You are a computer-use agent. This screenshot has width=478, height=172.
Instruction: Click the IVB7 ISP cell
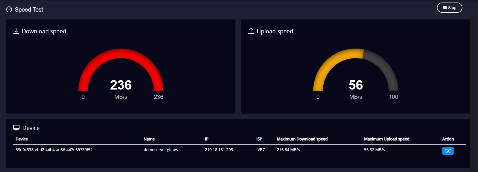click(x=260, y=150)
